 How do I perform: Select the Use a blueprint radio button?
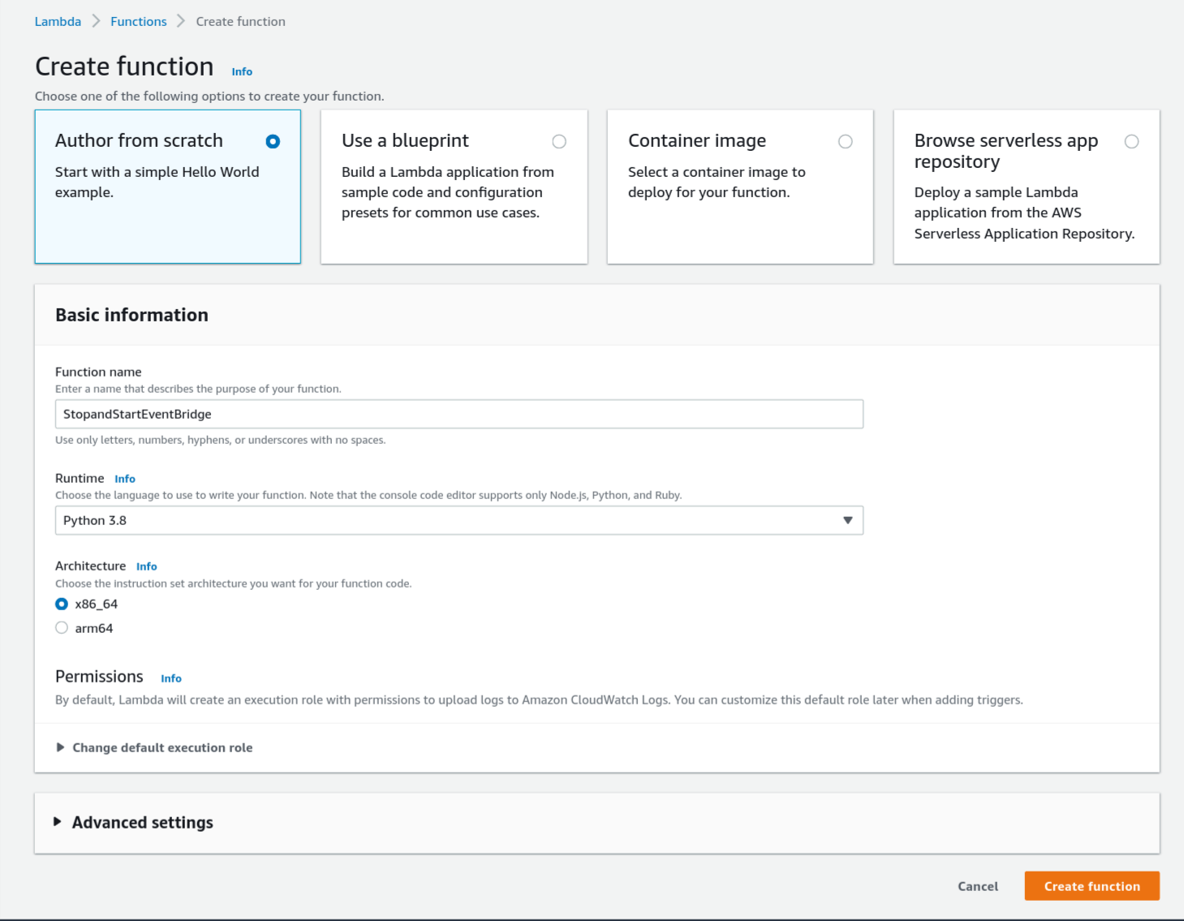[x=559, y=141]
